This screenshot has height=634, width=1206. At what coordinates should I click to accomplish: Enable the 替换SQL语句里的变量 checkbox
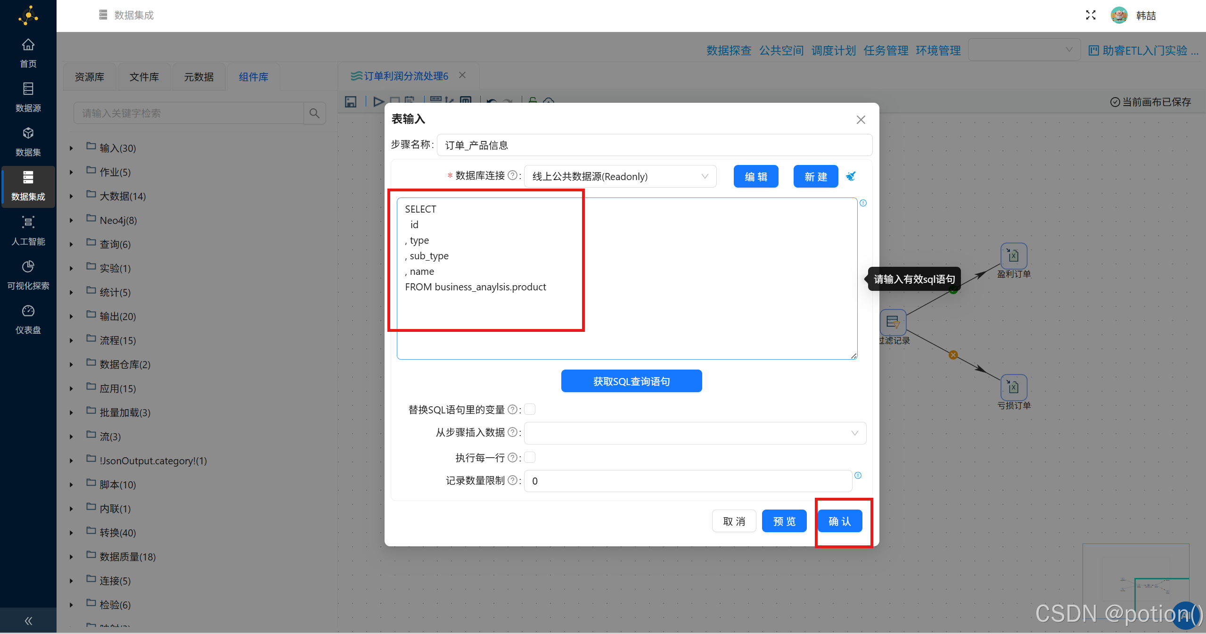coord(529,409)
